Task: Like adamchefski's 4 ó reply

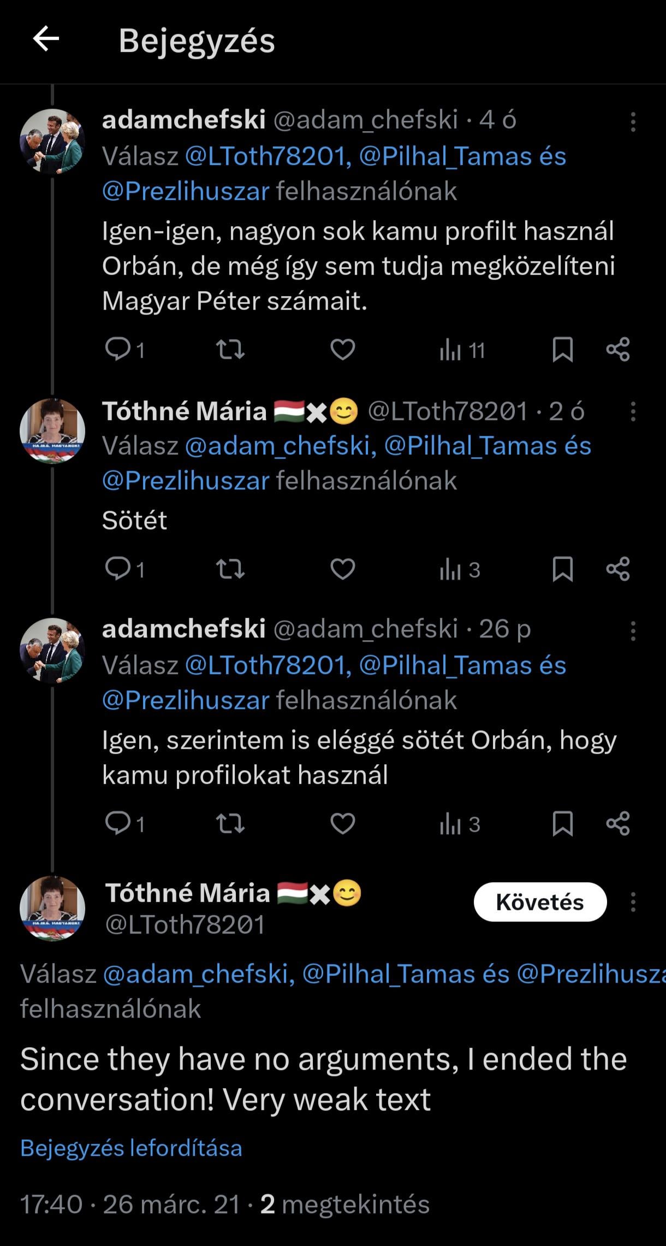Action: (343, 350)
